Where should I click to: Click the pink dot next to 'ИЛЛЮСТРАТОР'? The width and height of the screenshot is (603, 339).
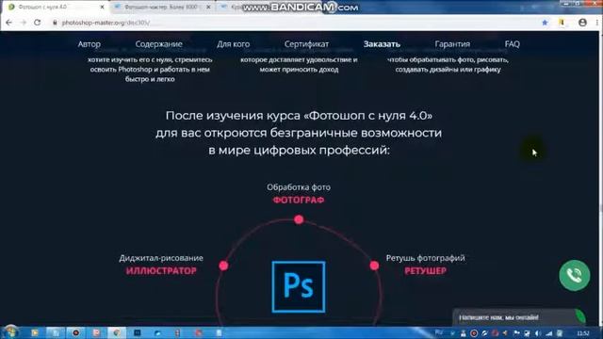pyautogui.click(x=223, y=266)
